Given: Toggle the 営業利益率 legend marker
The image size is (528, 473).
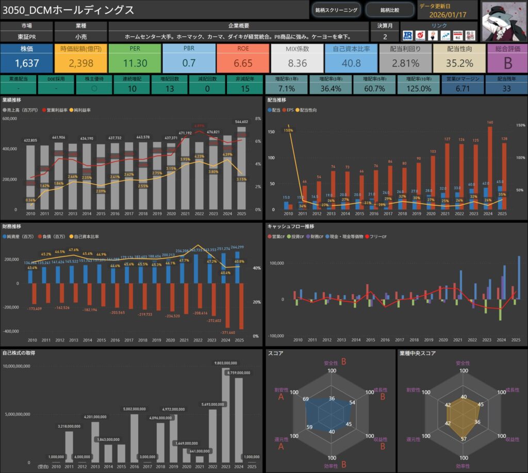Looking at the screenshot, I should click(x=44, y=110).
